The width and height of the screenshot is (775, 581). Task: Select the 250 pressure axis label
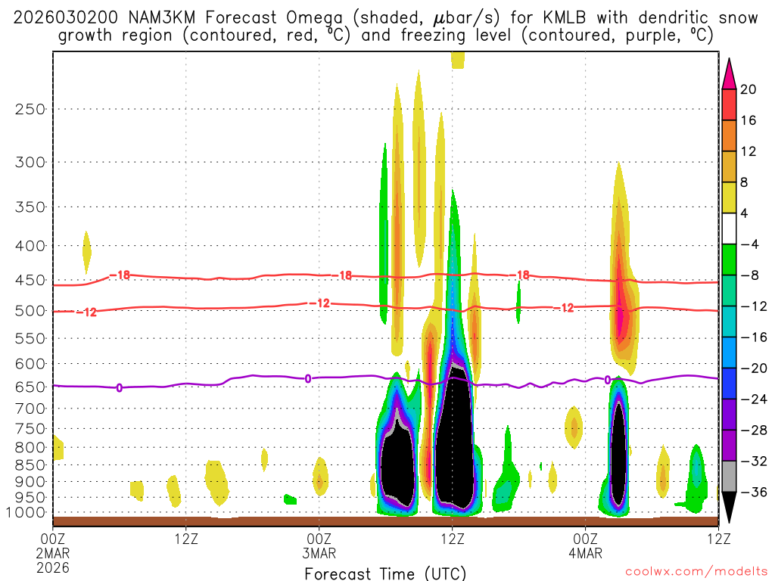30,109
